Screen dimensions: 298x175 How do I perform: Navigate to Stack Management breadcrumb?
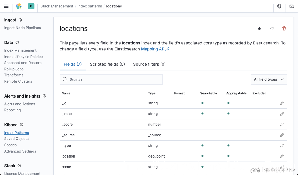point(57,6)
